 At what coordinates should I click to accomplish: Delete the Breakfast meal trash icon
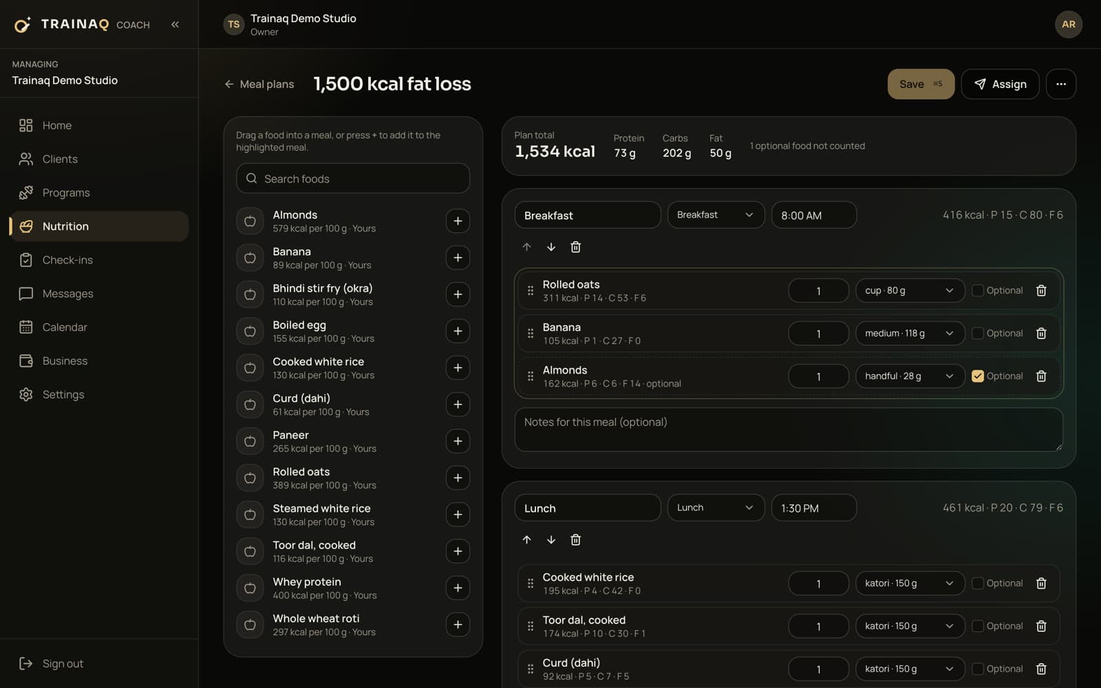(576, 247)
